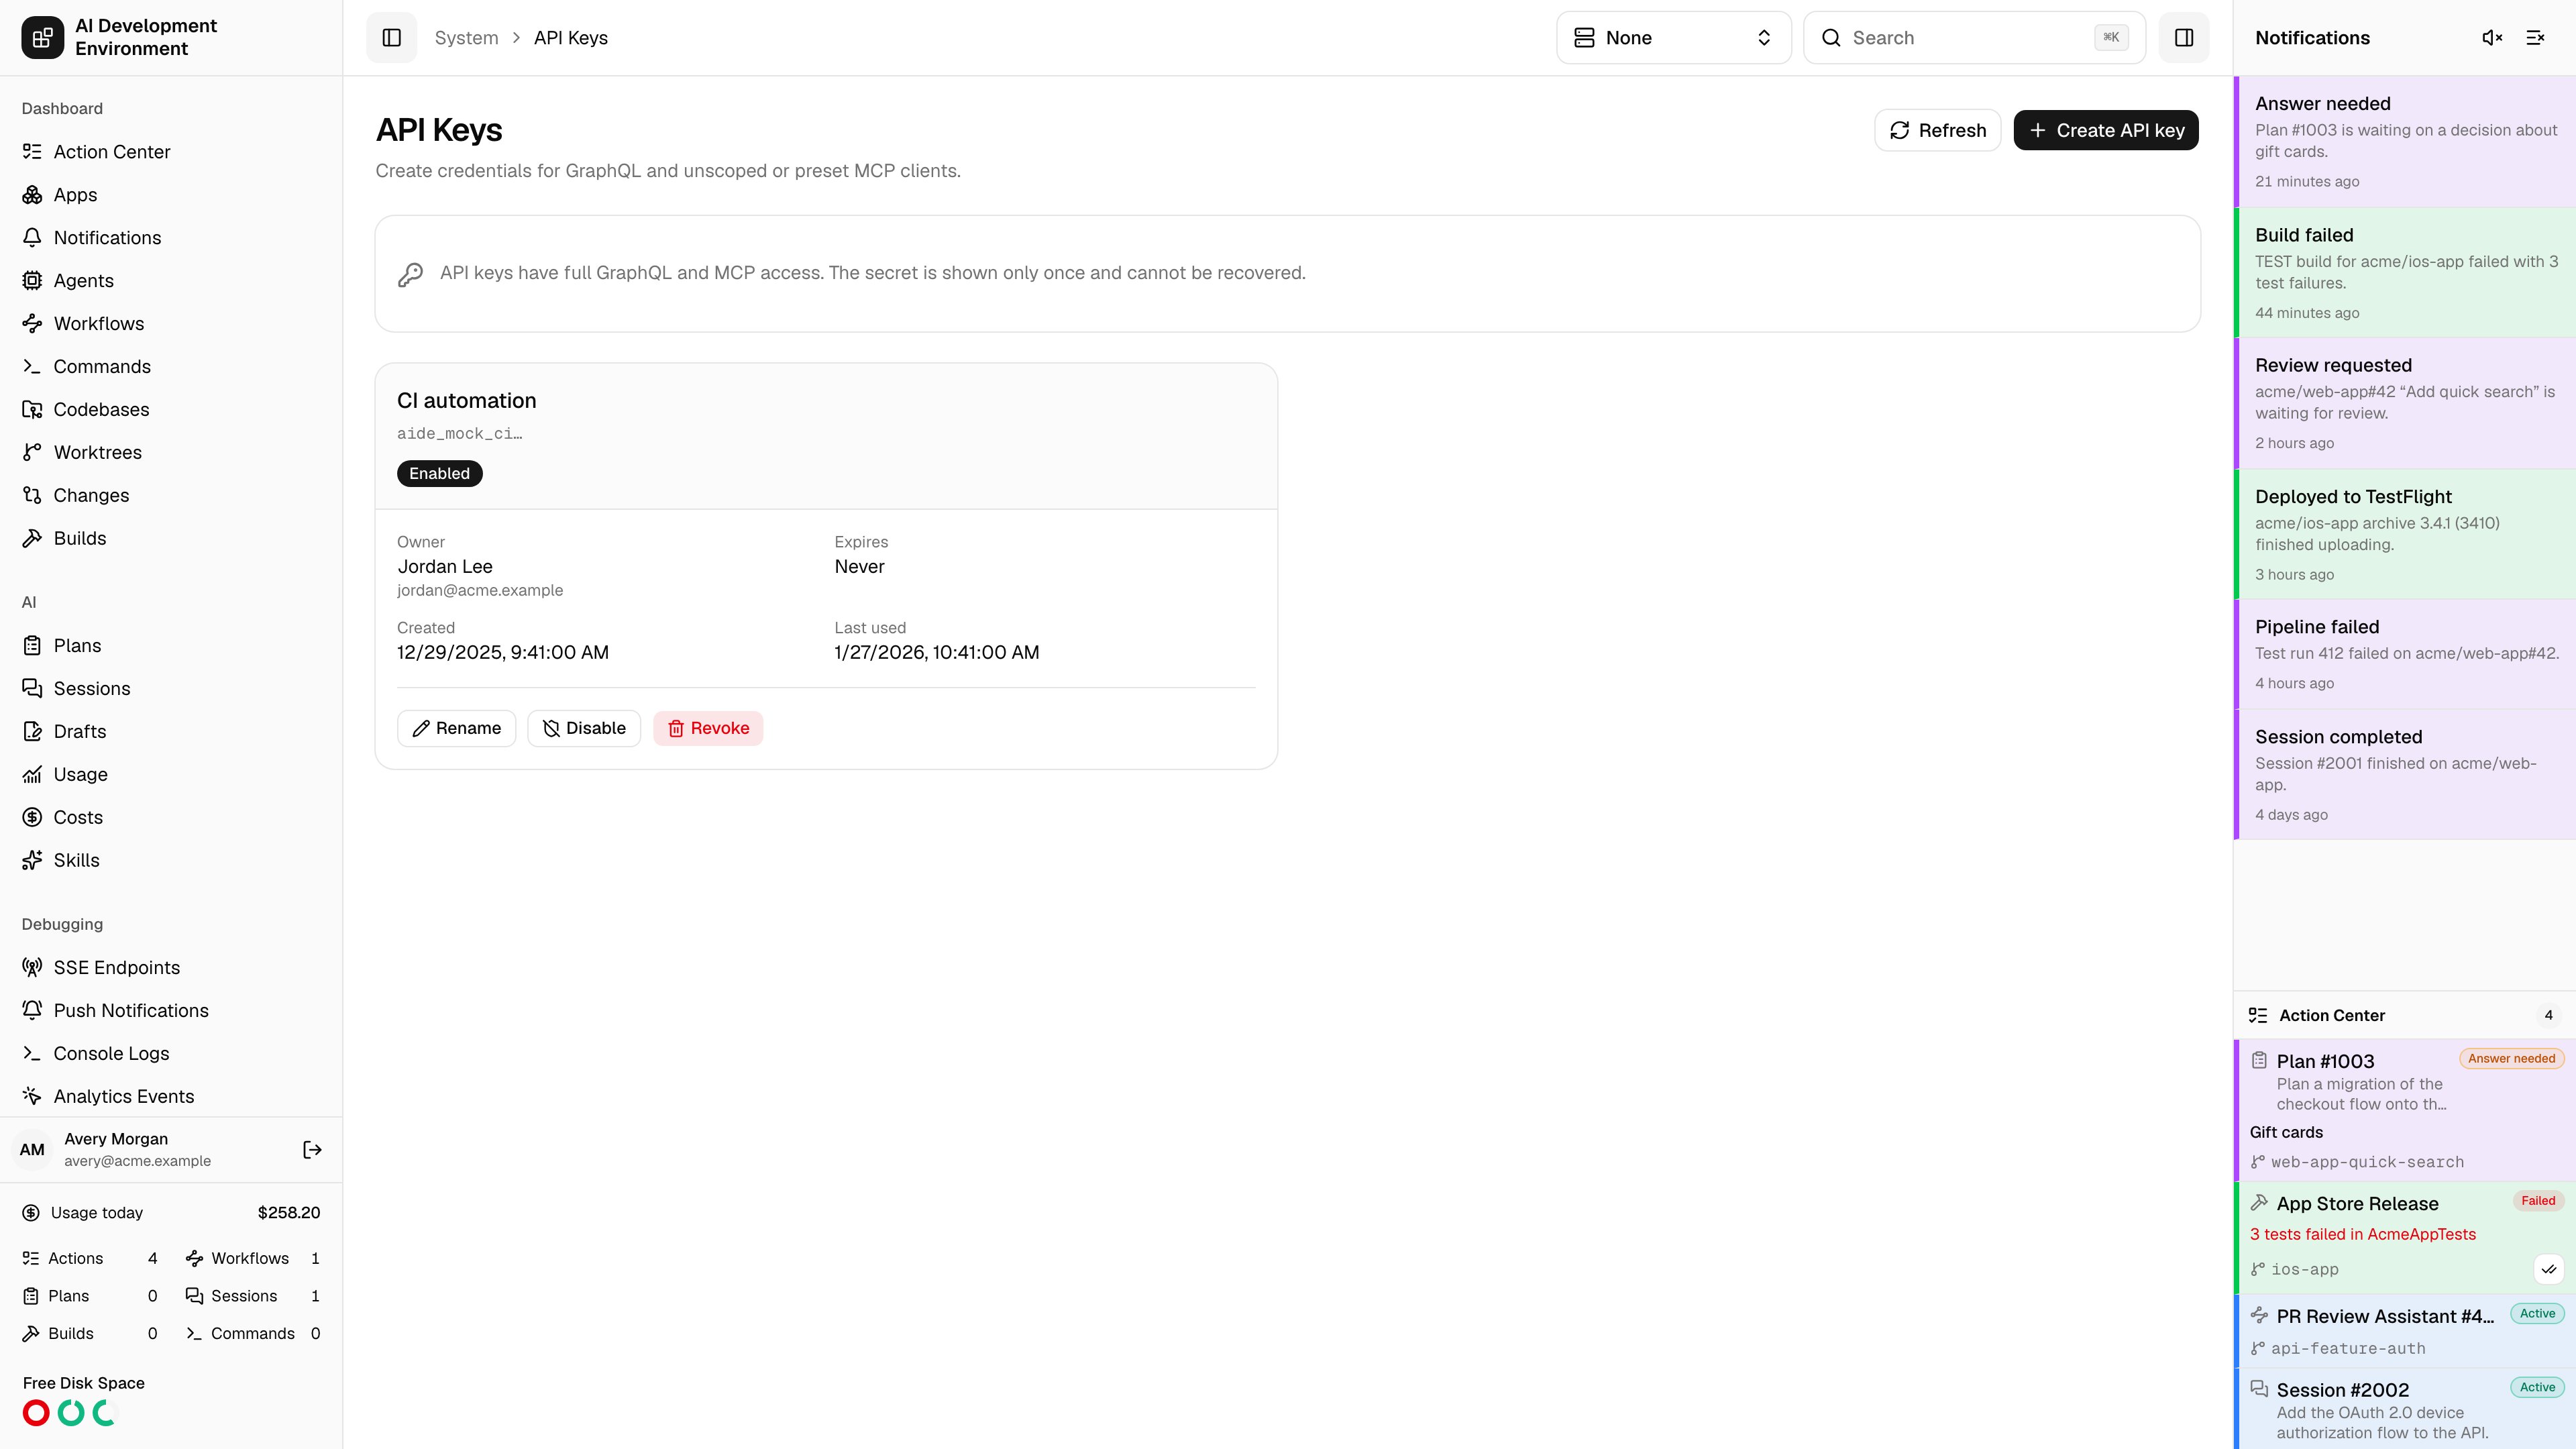Click the Push Notifications bell icon
Viewport: 2576px width, 1449px height.
(32, 1010)
